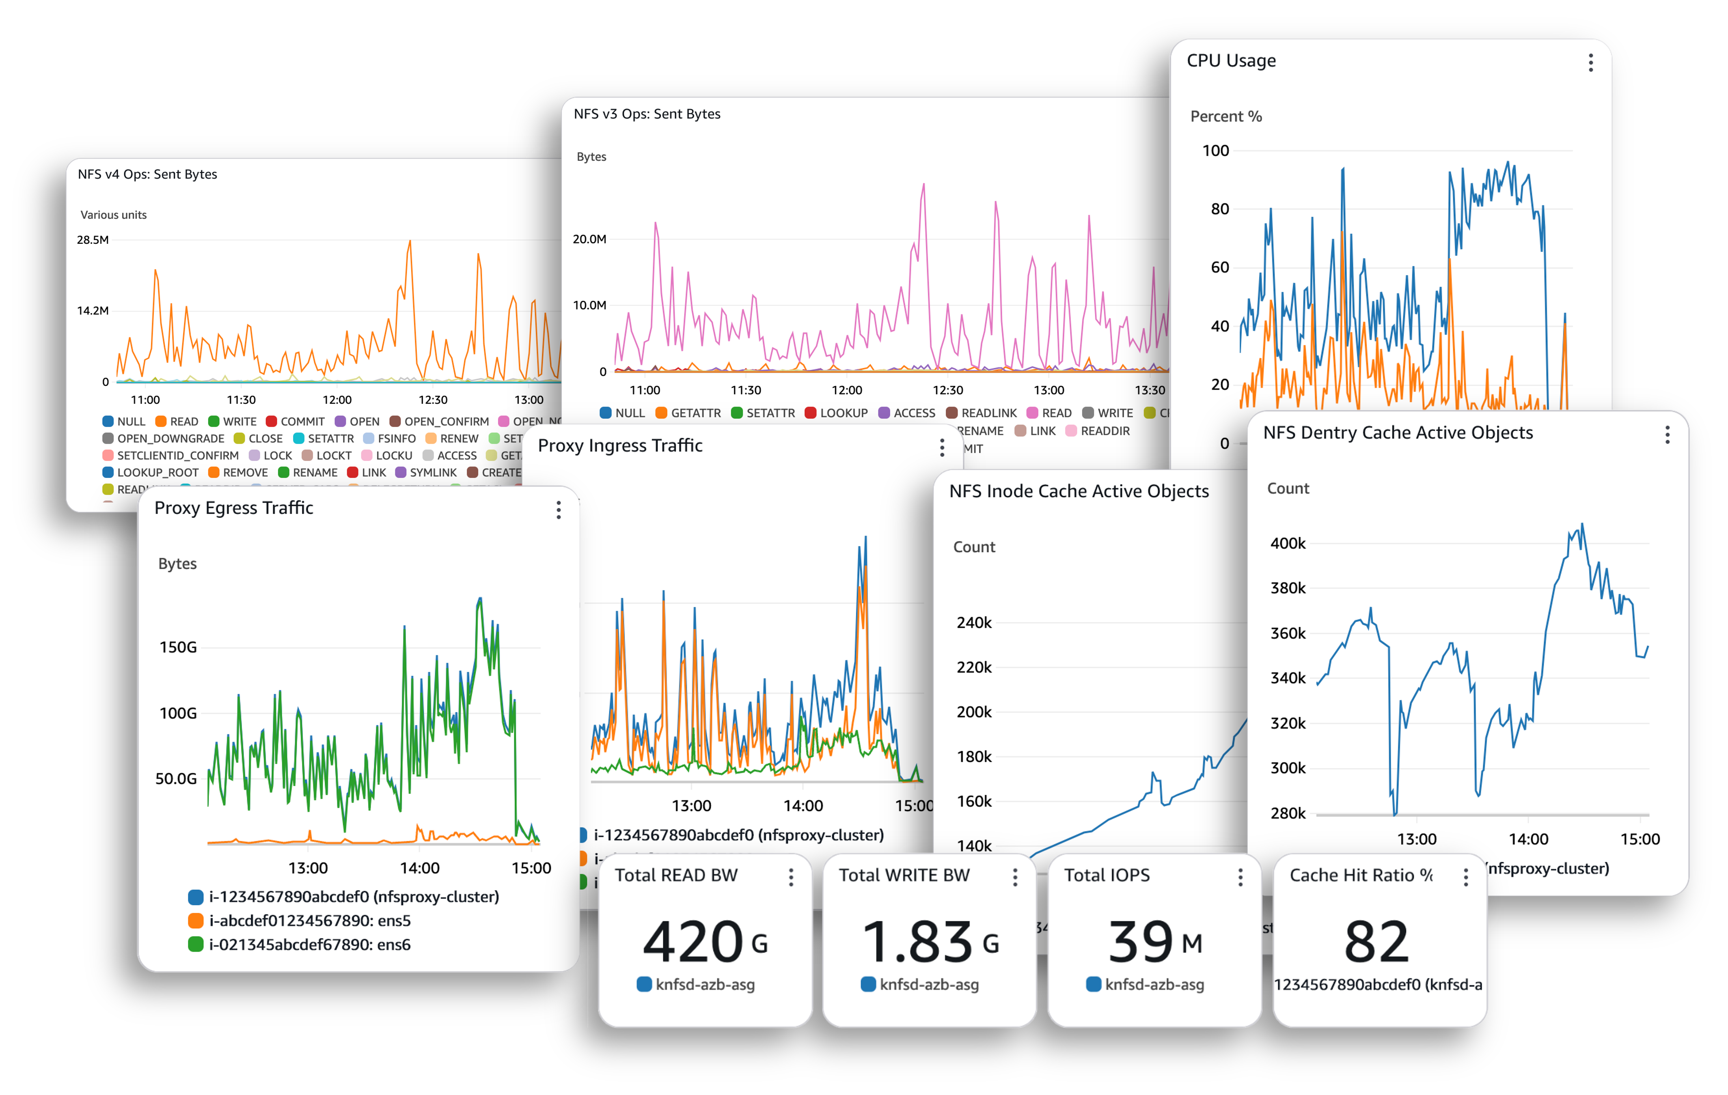The image size is (1728, 1095).
Task: Click the LOCKU legend label in NFS v4 chart
Action: 394,456
